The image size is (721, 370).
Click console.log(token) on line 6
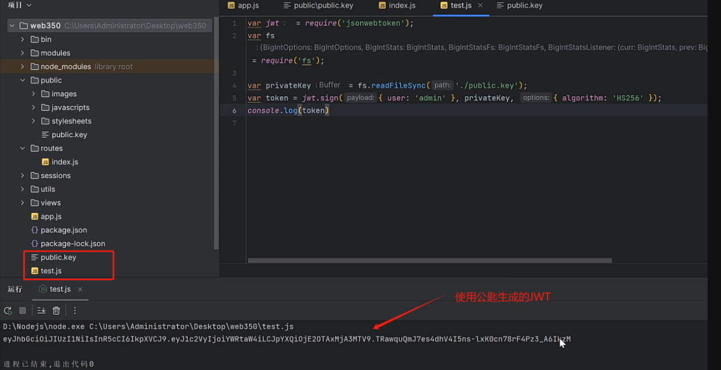click(x=288, y=110)
